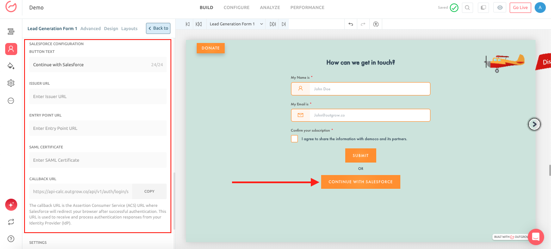Select the lead generation person icon
The height and width of the screenshot is (249, 551).
coord(11,49)
